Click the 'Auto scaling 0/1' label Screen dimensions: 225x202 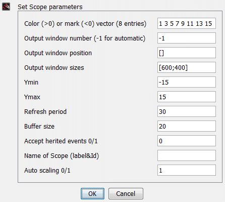click(47, 171)
